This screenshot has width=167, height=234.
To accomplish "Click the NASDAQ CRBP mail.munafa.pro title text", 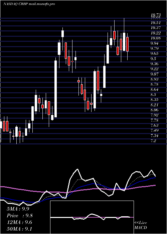I will tap(29, 4).
